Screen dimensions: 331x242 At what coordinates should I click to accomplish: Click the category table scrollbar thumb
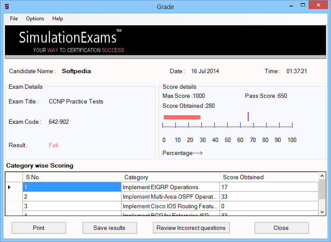point(322,189)
